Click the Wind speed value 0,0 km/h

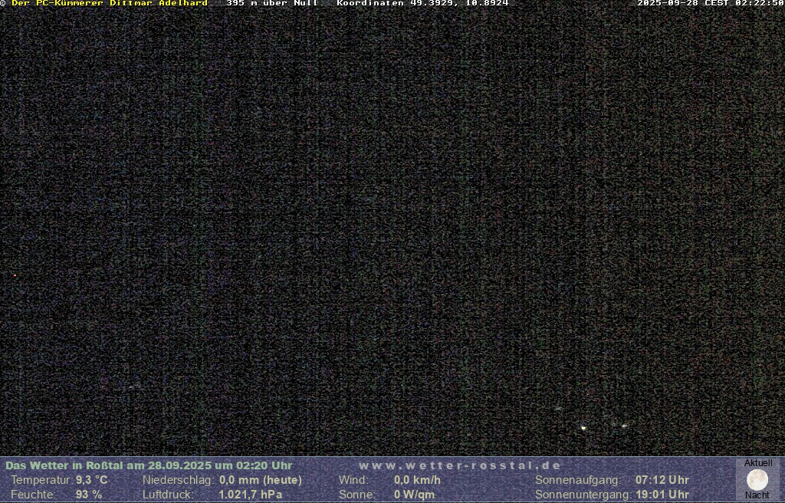point(417,480)
